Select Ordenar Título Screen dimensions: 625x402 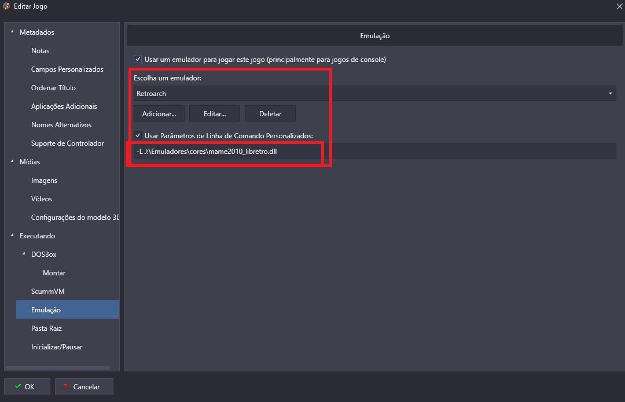[x=53, y=88]
